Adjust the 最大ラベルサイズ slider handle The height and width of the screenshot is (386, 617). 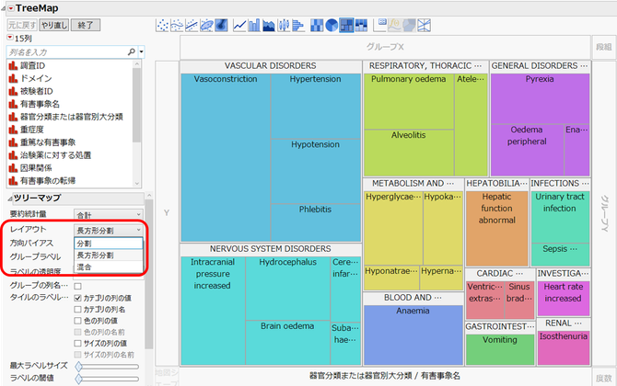click(x=79, y=367)
